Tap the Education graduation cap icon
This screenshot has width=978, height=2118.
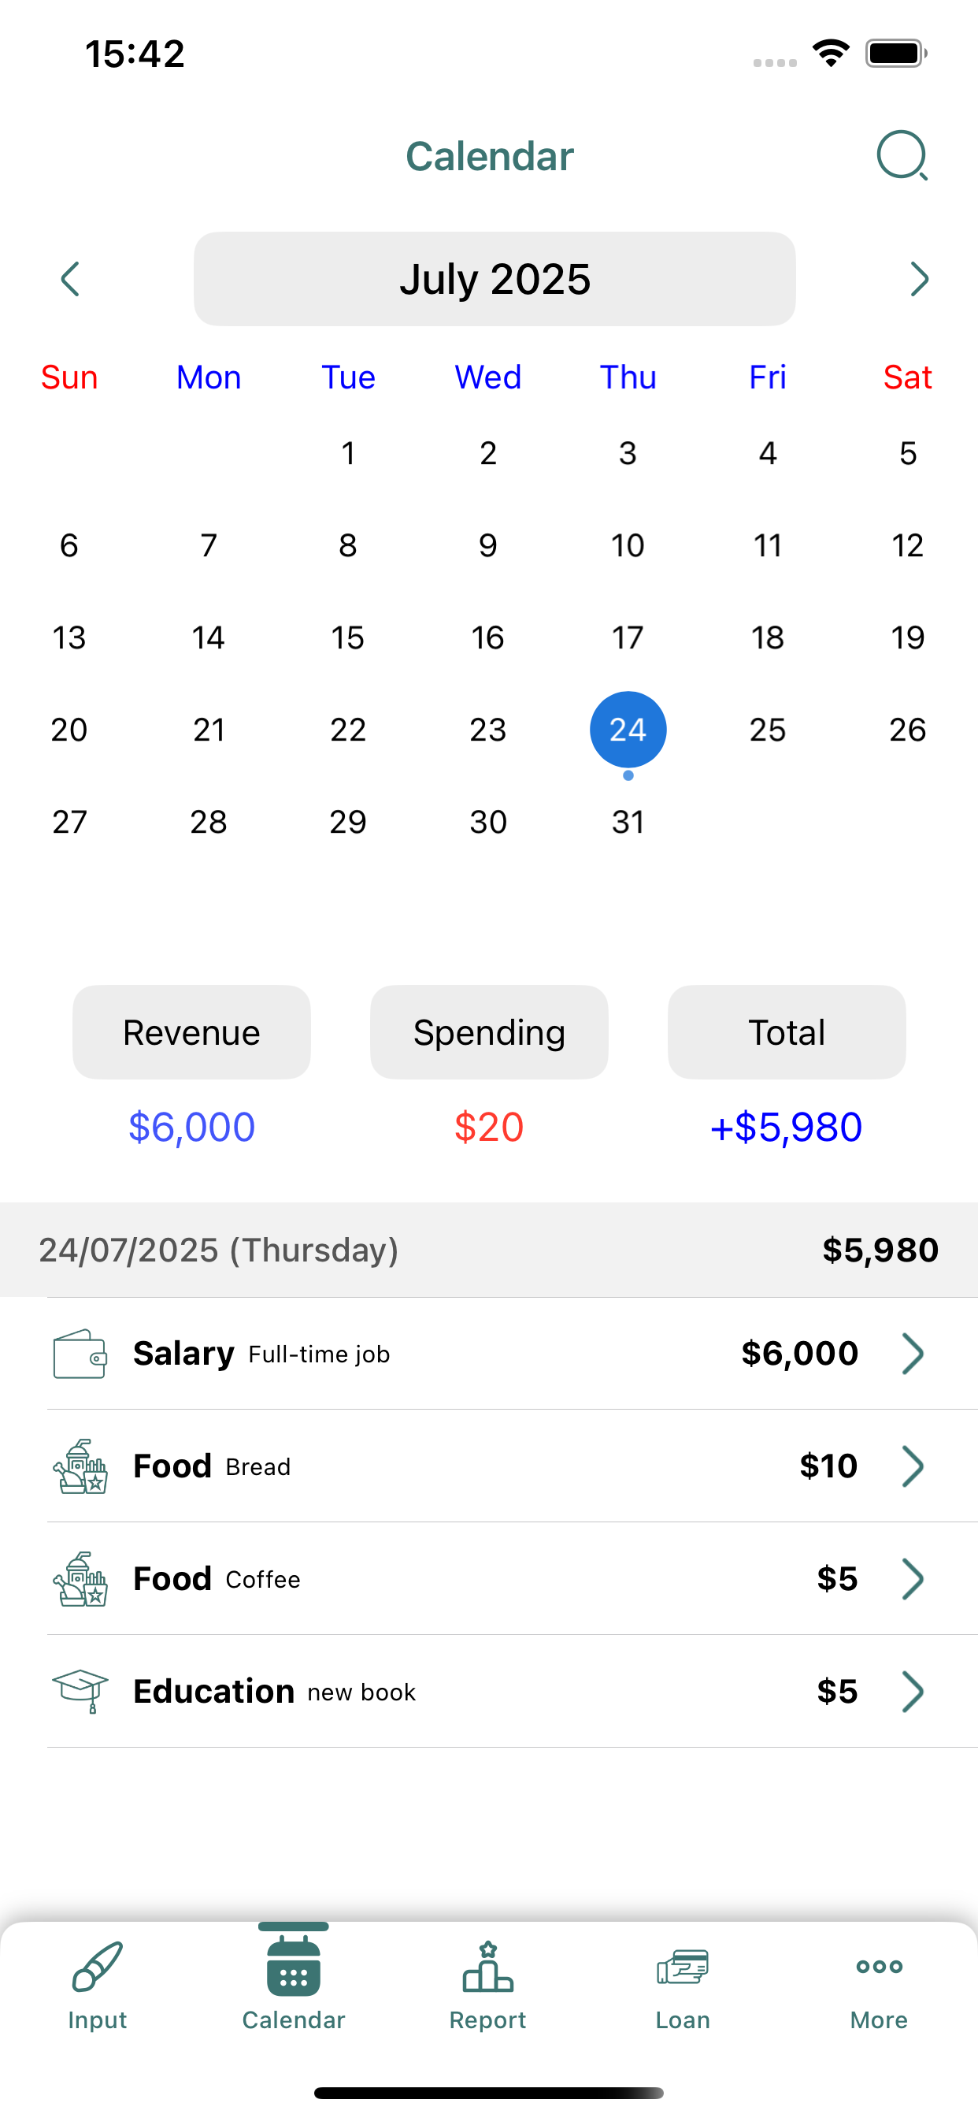(80, 1690)
